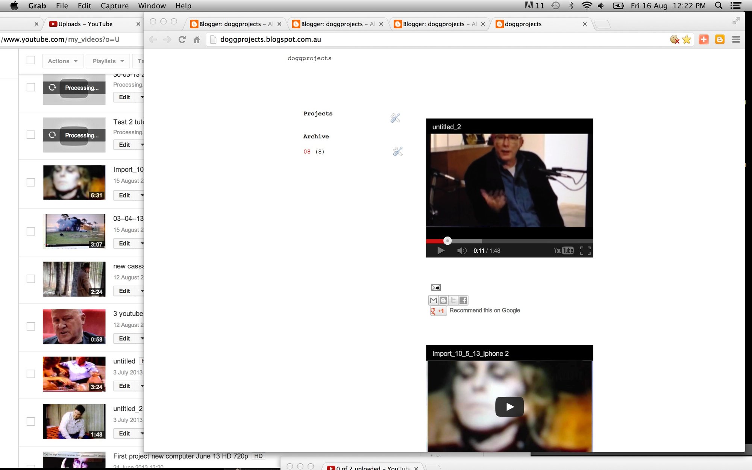The height and width of the screenshot is (470, 752).
Task: Open the Actions dropdown
Action: click(62, 61)
